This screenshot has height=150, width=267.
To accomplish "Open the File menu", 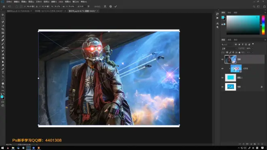I will [9, 2].
